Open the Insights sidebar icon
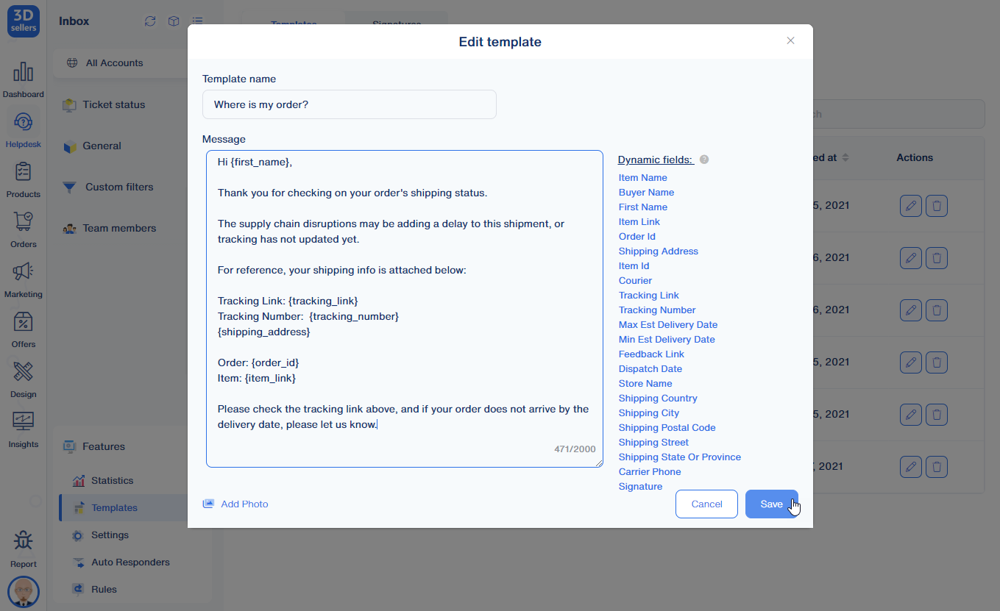The width and height of the screenshot is (1000, 611). 23,423
